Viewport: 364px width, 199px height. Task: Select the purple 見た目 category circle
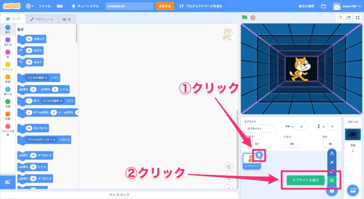click(x=8, y=40)
